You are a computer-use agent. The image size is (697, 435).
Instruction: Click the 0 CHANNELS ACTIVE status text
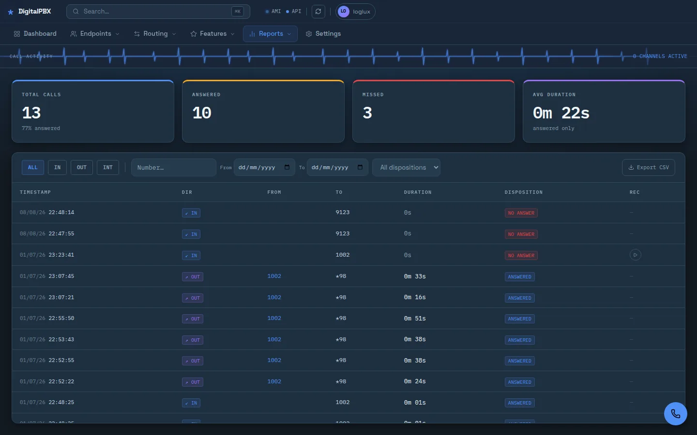pos(660,57)
